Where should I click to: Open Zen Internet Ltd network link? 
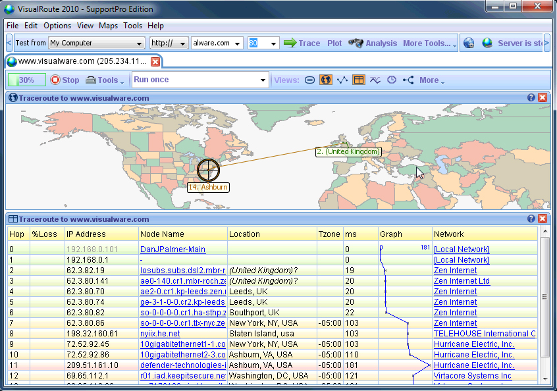point(462,281)
